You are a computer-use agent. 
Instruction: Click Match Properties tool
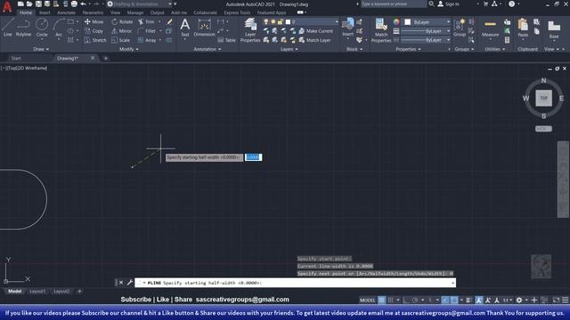(x=381, y=30)
